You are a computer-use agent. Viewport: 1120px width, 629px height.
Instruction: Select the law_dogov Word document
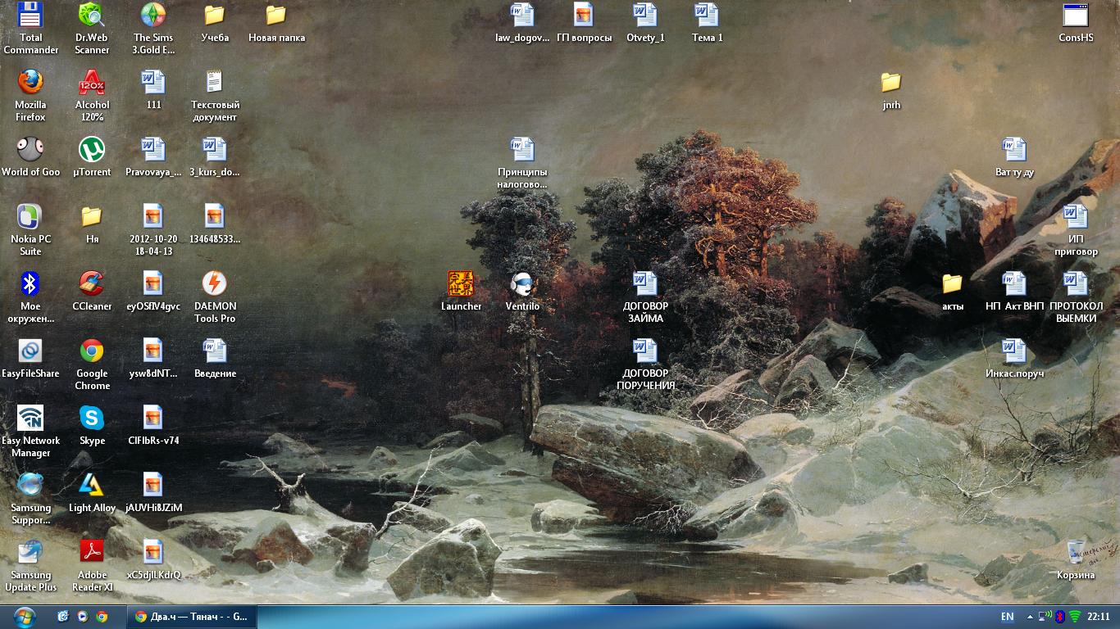coord(522,22)
